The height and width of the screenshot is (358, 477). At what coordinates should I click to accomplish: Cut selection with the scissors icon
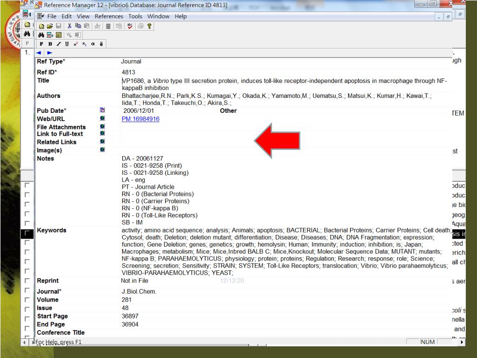coord(69,26)
